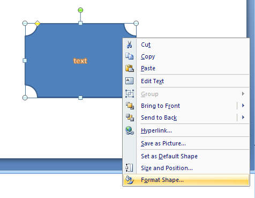Choose Save as Picture... entry
Image resolution: width=255 pixels, height=198 pixels.
tap(186, 143)
